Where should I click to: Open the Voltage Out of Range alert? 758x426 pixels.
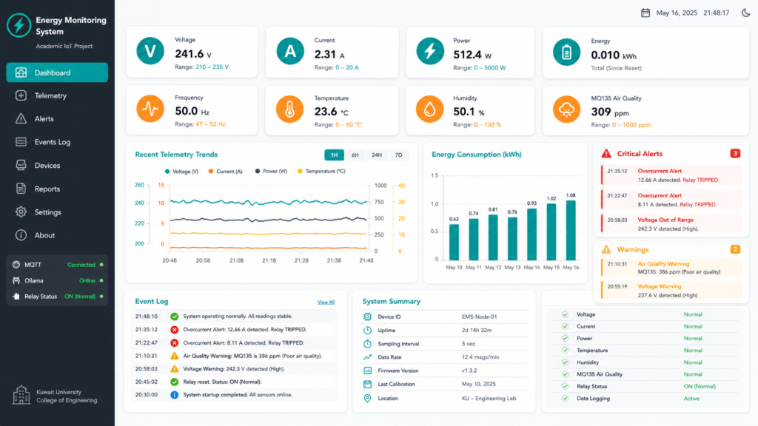click(671, 224)
